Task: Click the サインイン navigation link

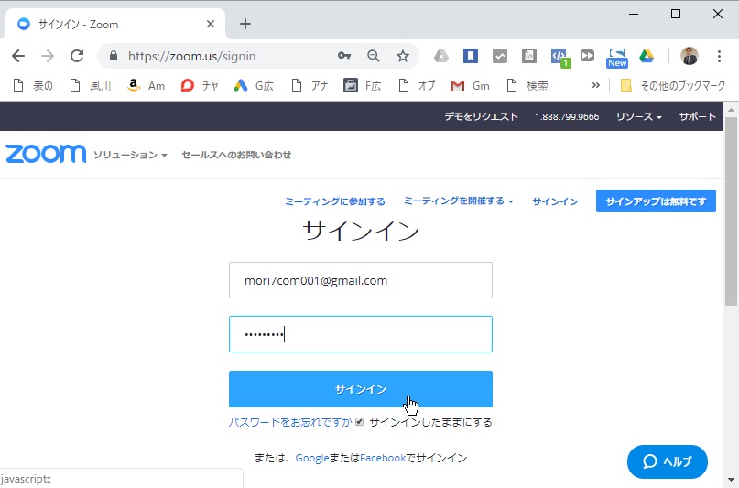Action: click(555, 201)
